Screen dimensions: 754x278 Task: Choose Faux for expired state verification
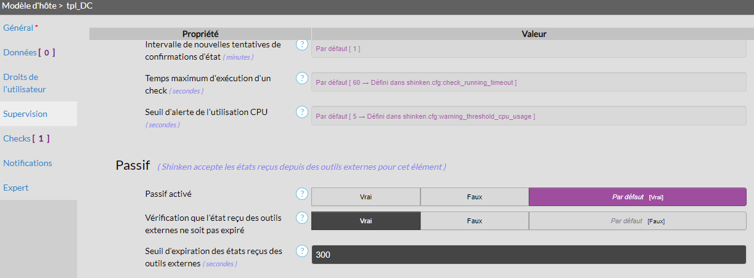click(x=474, y=221)
